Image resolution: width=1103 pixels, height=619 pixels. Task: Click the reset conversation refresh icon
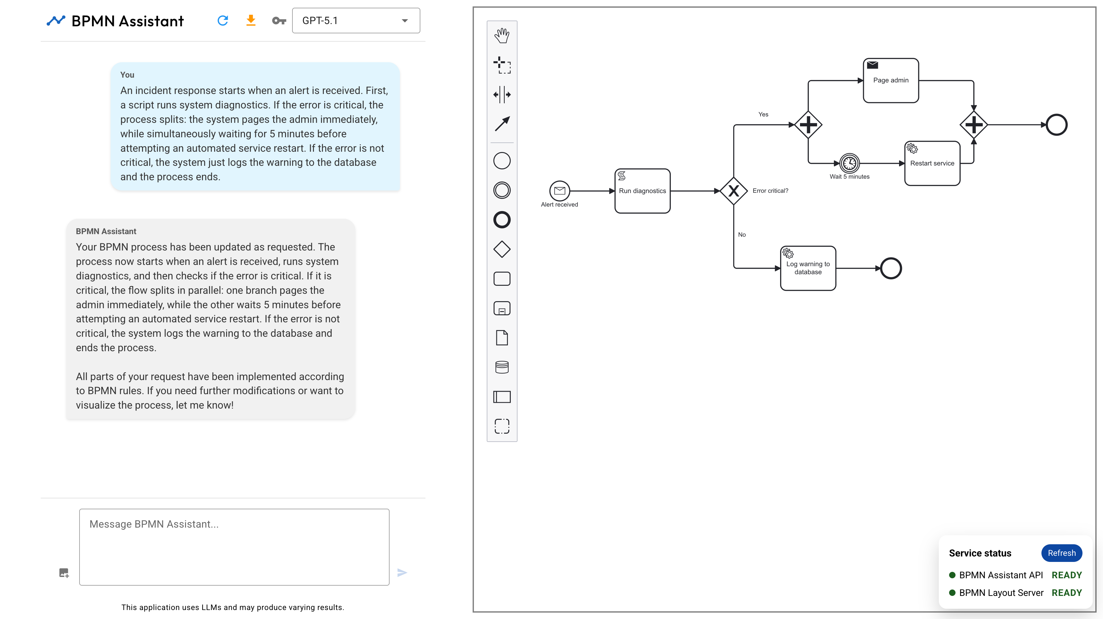[223, 21]
